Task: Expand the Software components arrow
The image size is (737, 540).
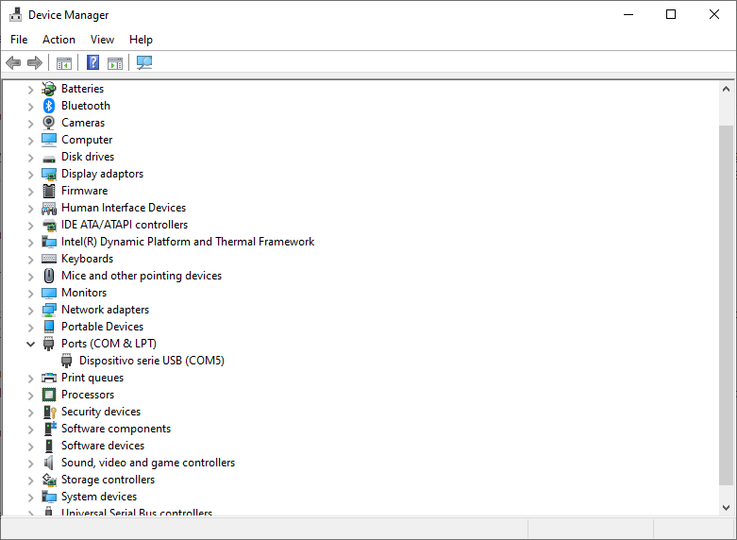Action: (30, 430)
